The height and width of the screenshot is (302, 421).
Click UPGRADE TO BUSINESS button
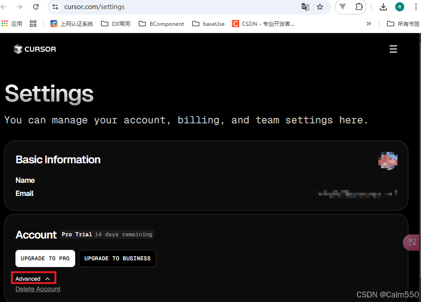[118, 258]
